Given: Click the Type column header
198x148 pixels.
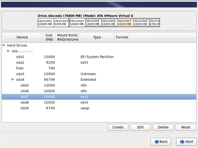Looking at the screenshot, I should [97, 37].
